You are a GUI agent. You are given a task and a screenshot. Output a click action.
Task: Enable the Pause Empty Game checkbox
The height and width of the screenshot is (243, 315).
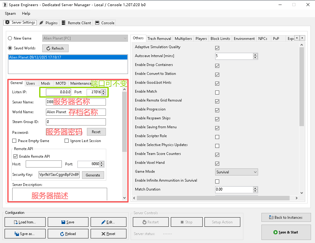click(14, 141)
